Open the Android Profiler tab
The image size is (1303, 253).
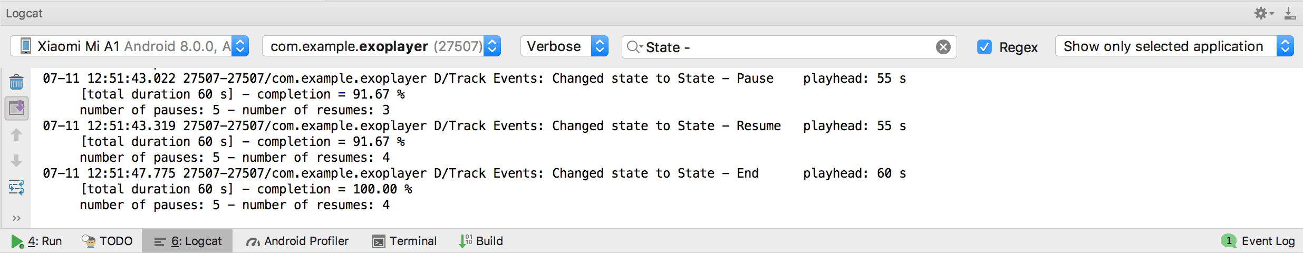click(297, 241)
